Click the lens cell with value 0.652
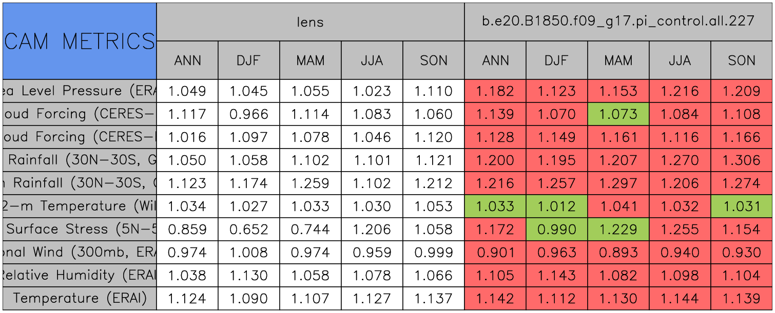The width and height of the screenshot is (775, 313). coord(249,229)
